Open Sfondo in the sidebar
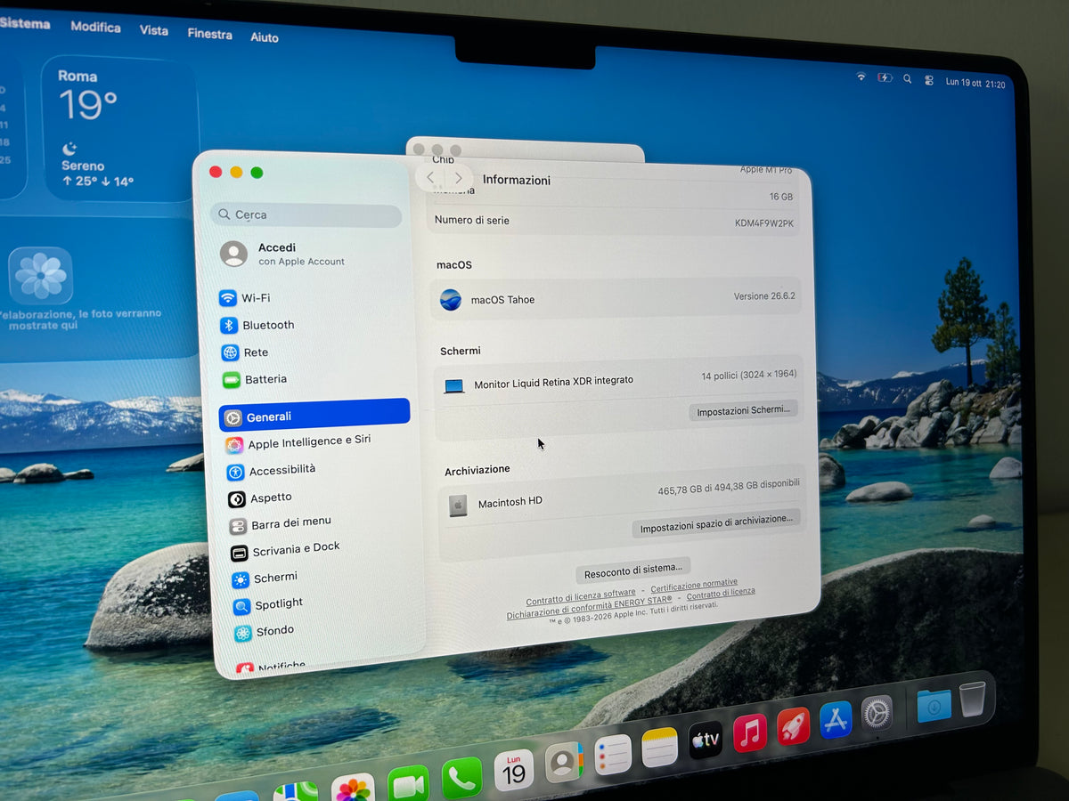The height and width of the screenshot is (801, 1069). tap(264, 632)
